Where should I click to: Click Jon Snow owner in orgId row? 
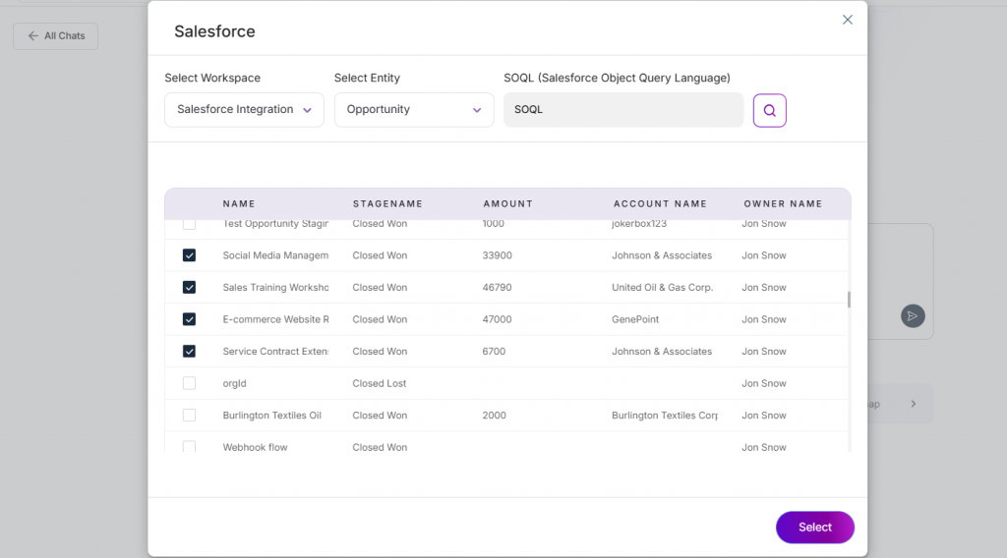[x=763, y=383]
